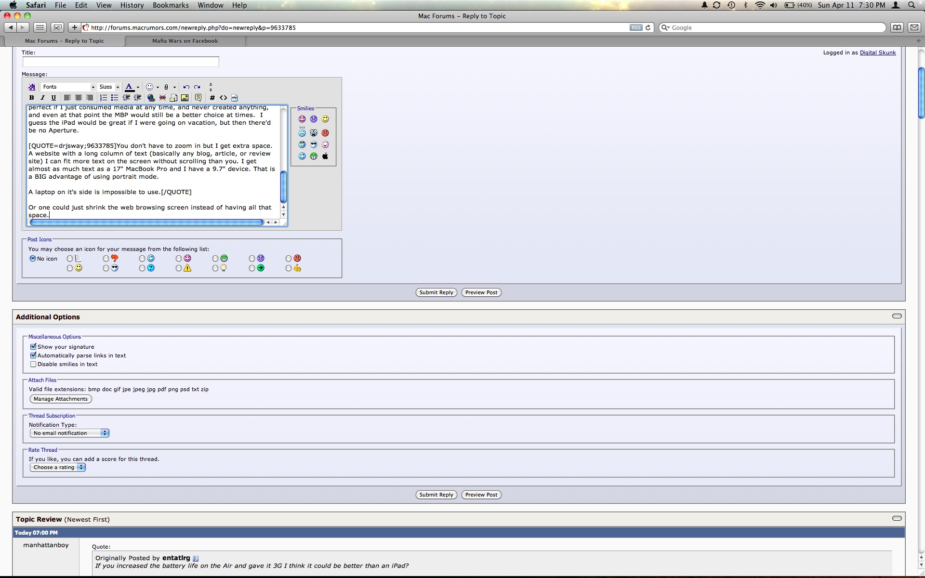The width and height of the screenshot is (925, 578).
Task: Select the No icon radio button
Action: tap(33, 259)
